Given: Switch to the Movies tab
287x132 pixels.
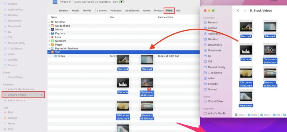Looking at the screenshot, I should tap(87, 11).
